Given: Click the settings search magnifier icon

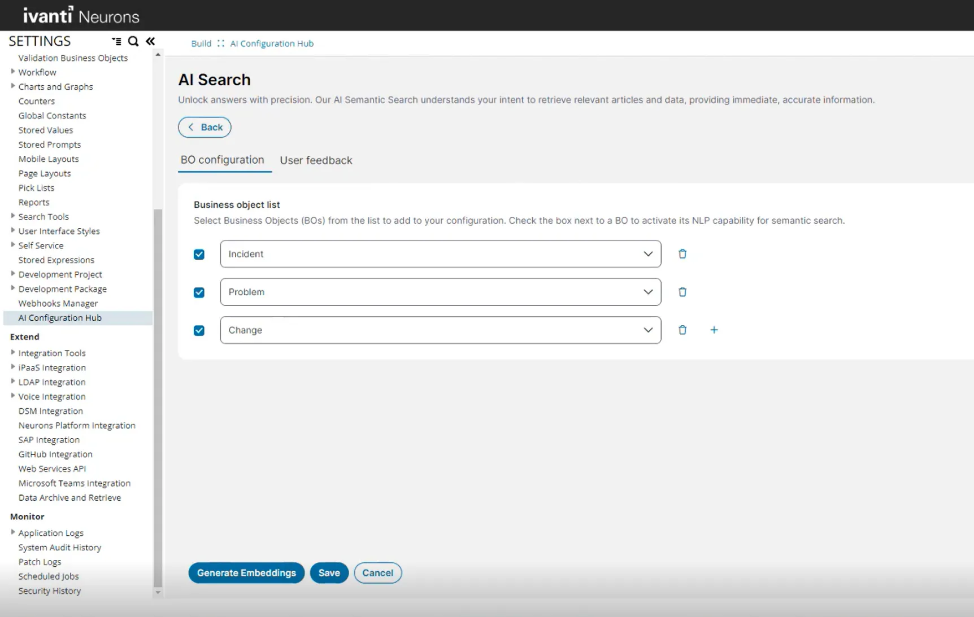Looking at the screenshot, I should pyautogui.click(x=133, y=41).
